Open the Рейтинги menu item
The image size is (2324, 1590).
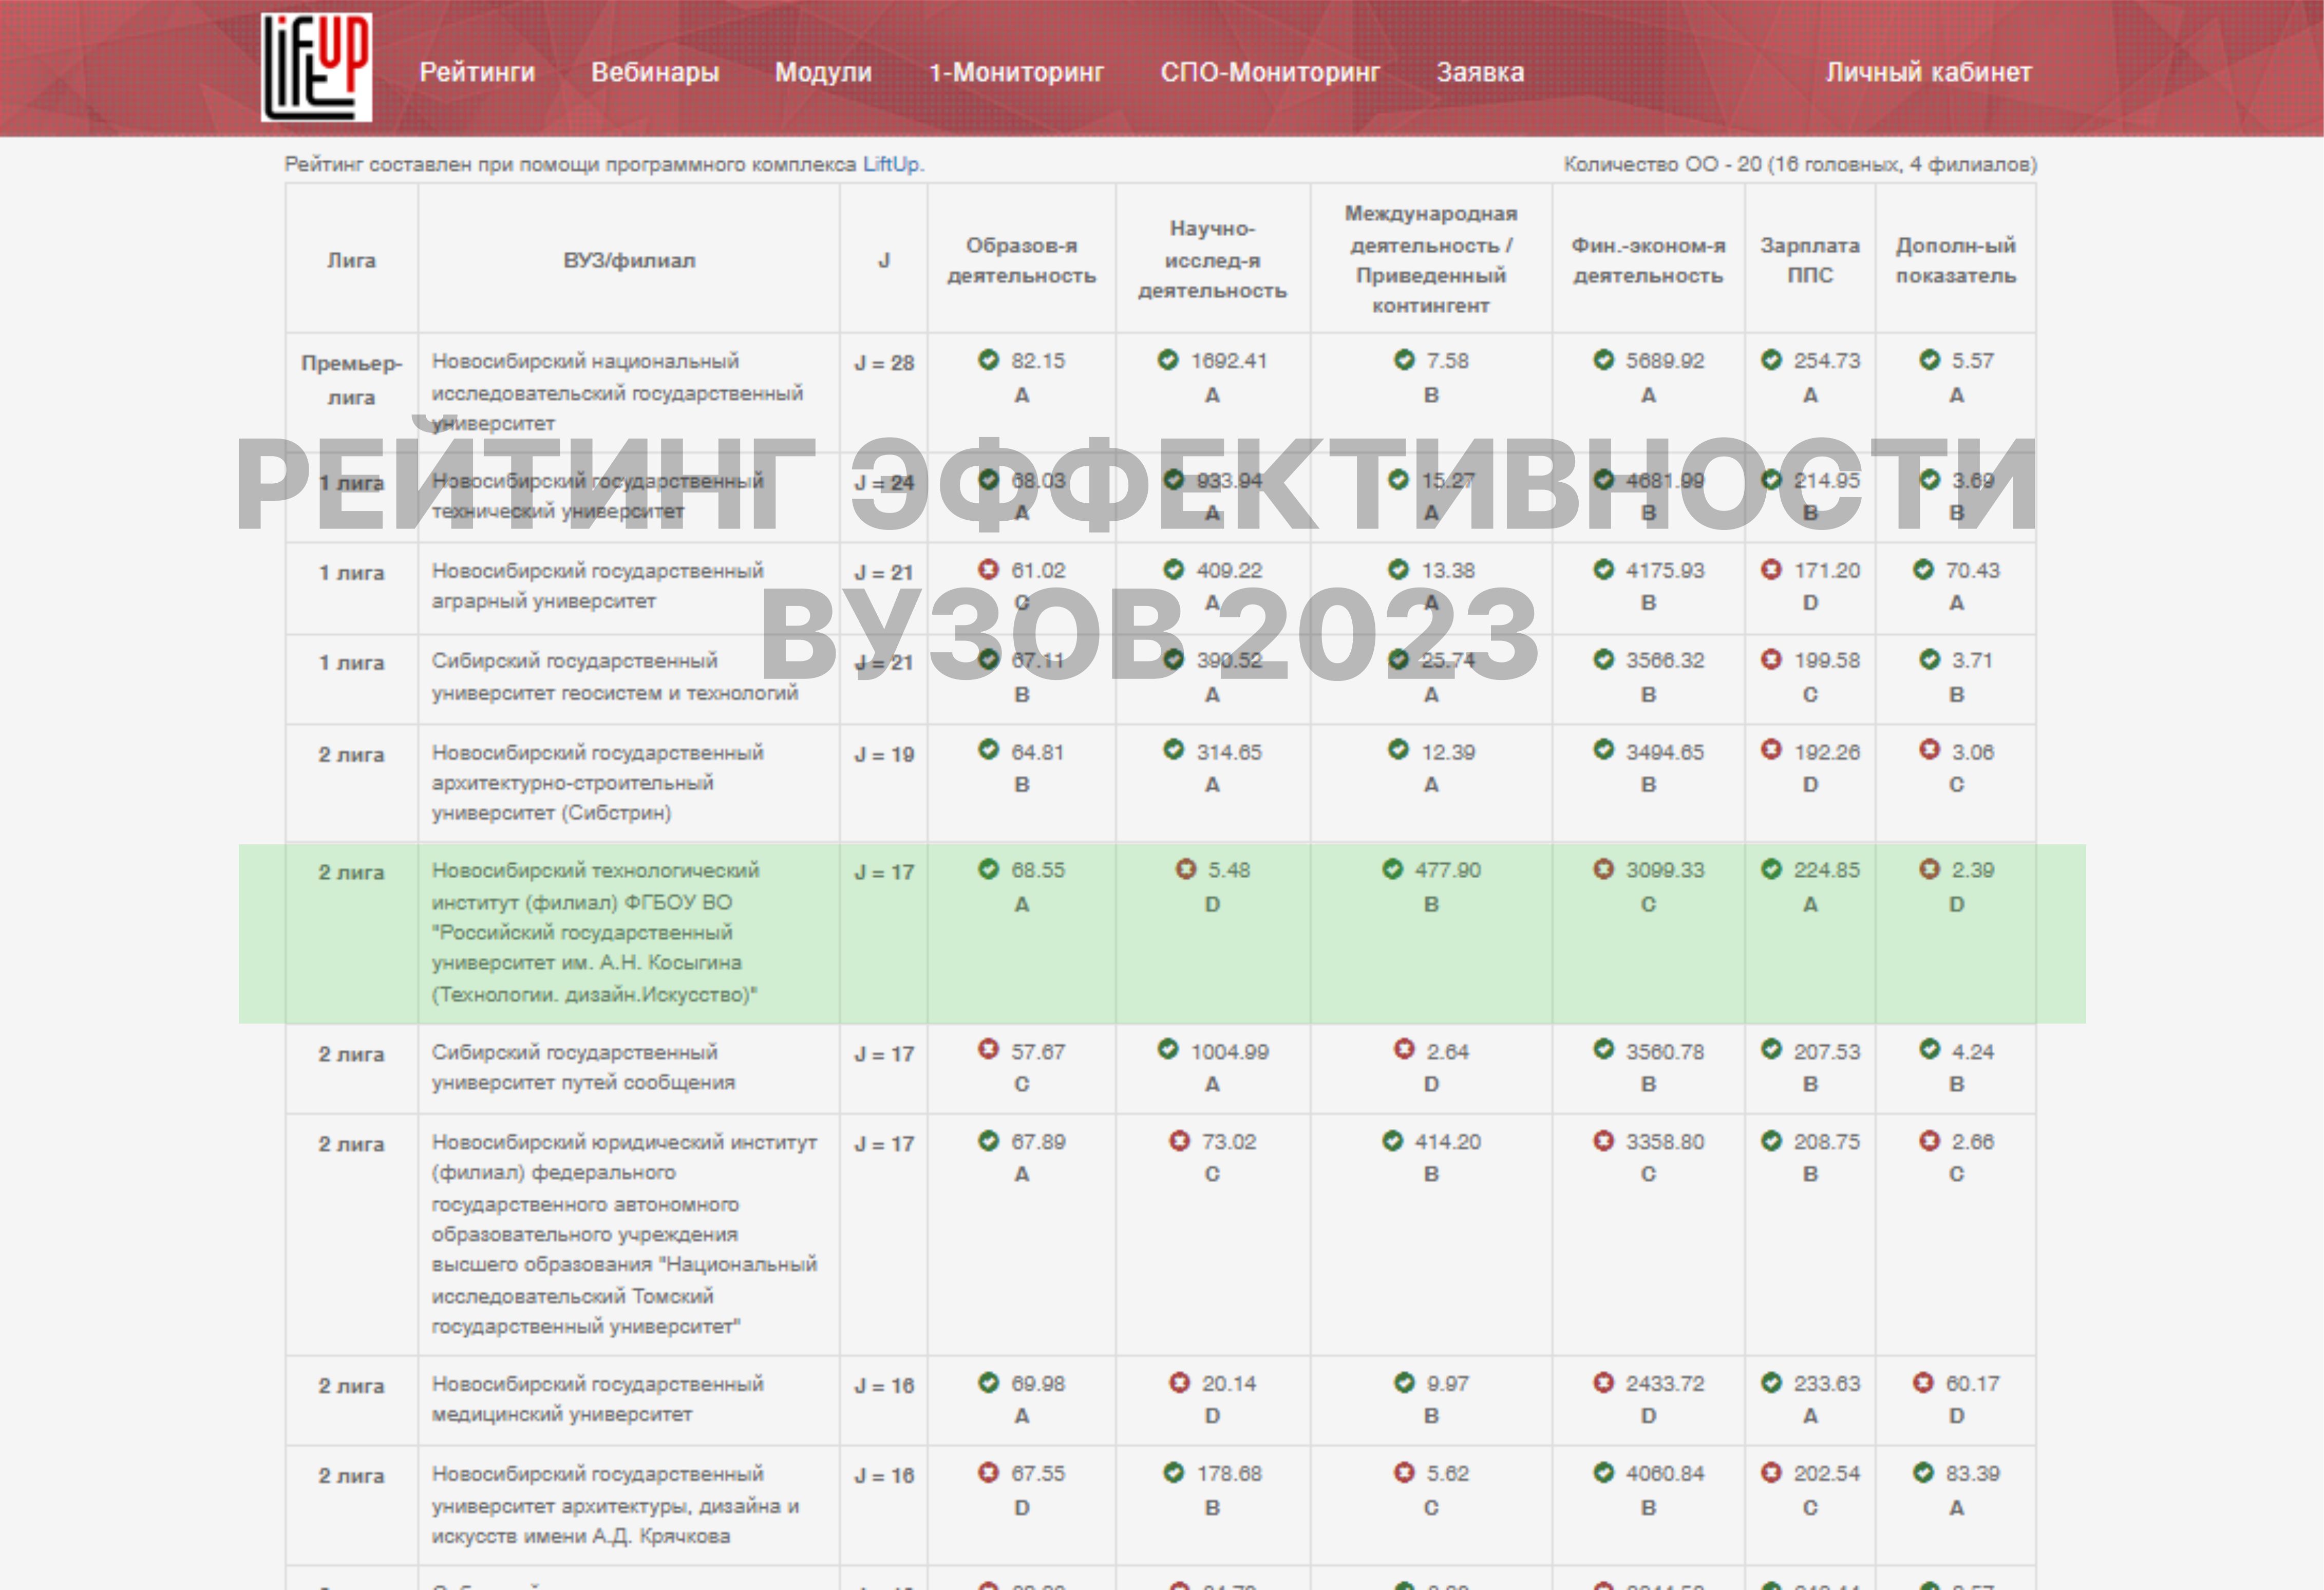[477, 72]
